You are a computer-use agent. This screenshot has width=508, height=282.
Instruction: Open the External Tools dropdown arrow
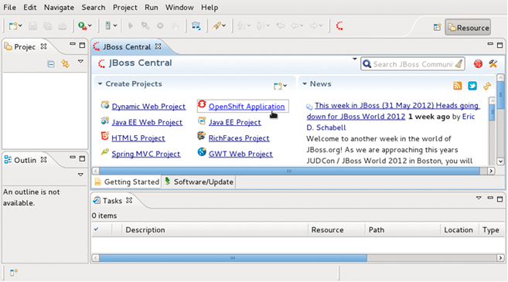pos(114,25)
